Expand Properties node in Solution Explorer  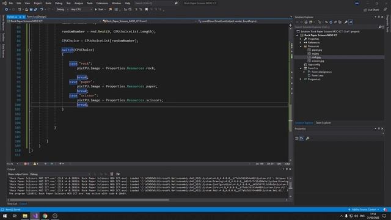click(301, 39)
